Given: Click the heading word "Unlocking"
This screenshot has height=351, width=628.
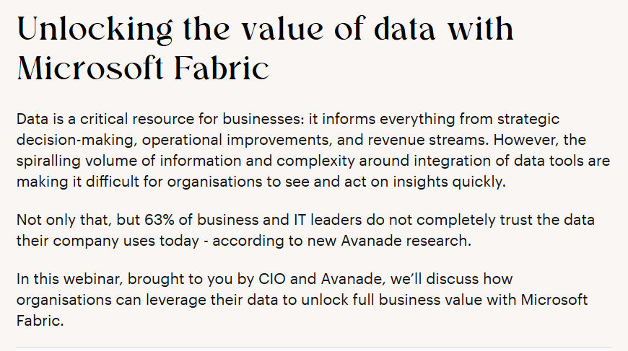Looking at the screenshot, I should click(92, 29).
